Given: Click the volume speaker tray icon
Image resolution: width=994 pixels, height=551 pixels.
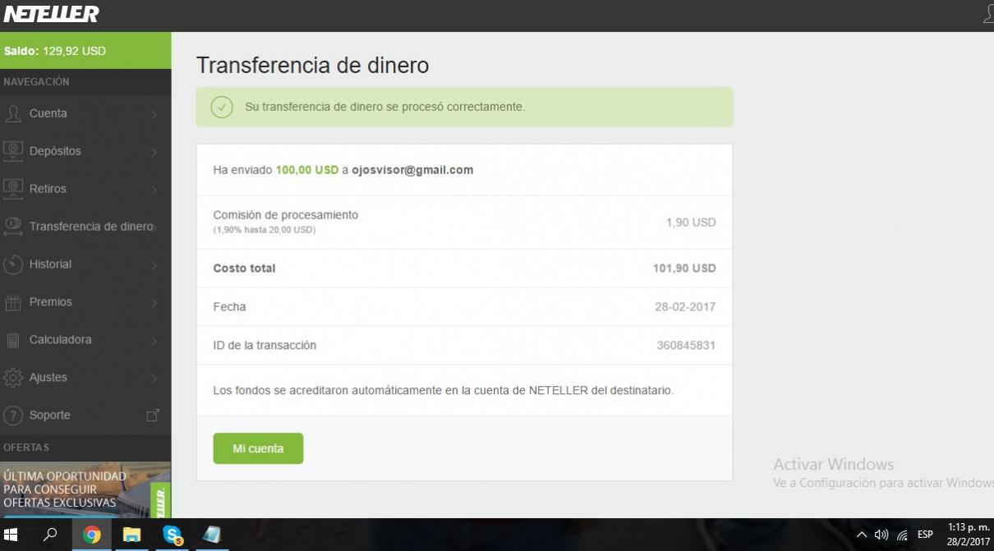Looking at the screenshot, I should 882,535.
